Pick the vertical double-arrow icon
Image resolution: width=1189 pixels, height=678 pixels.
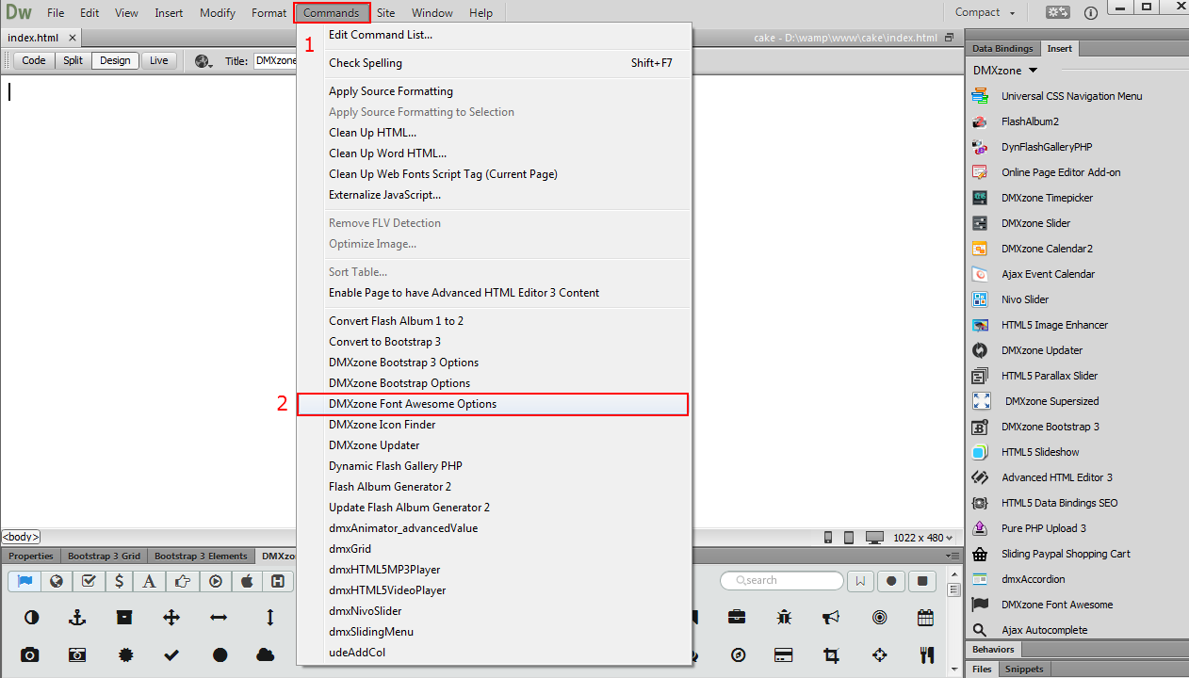click(270, 618)
